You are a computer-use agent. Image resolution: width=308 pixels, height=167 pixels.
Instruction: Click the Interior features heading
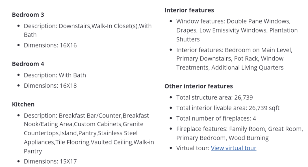pyautogui.click(x=189, y=10)
